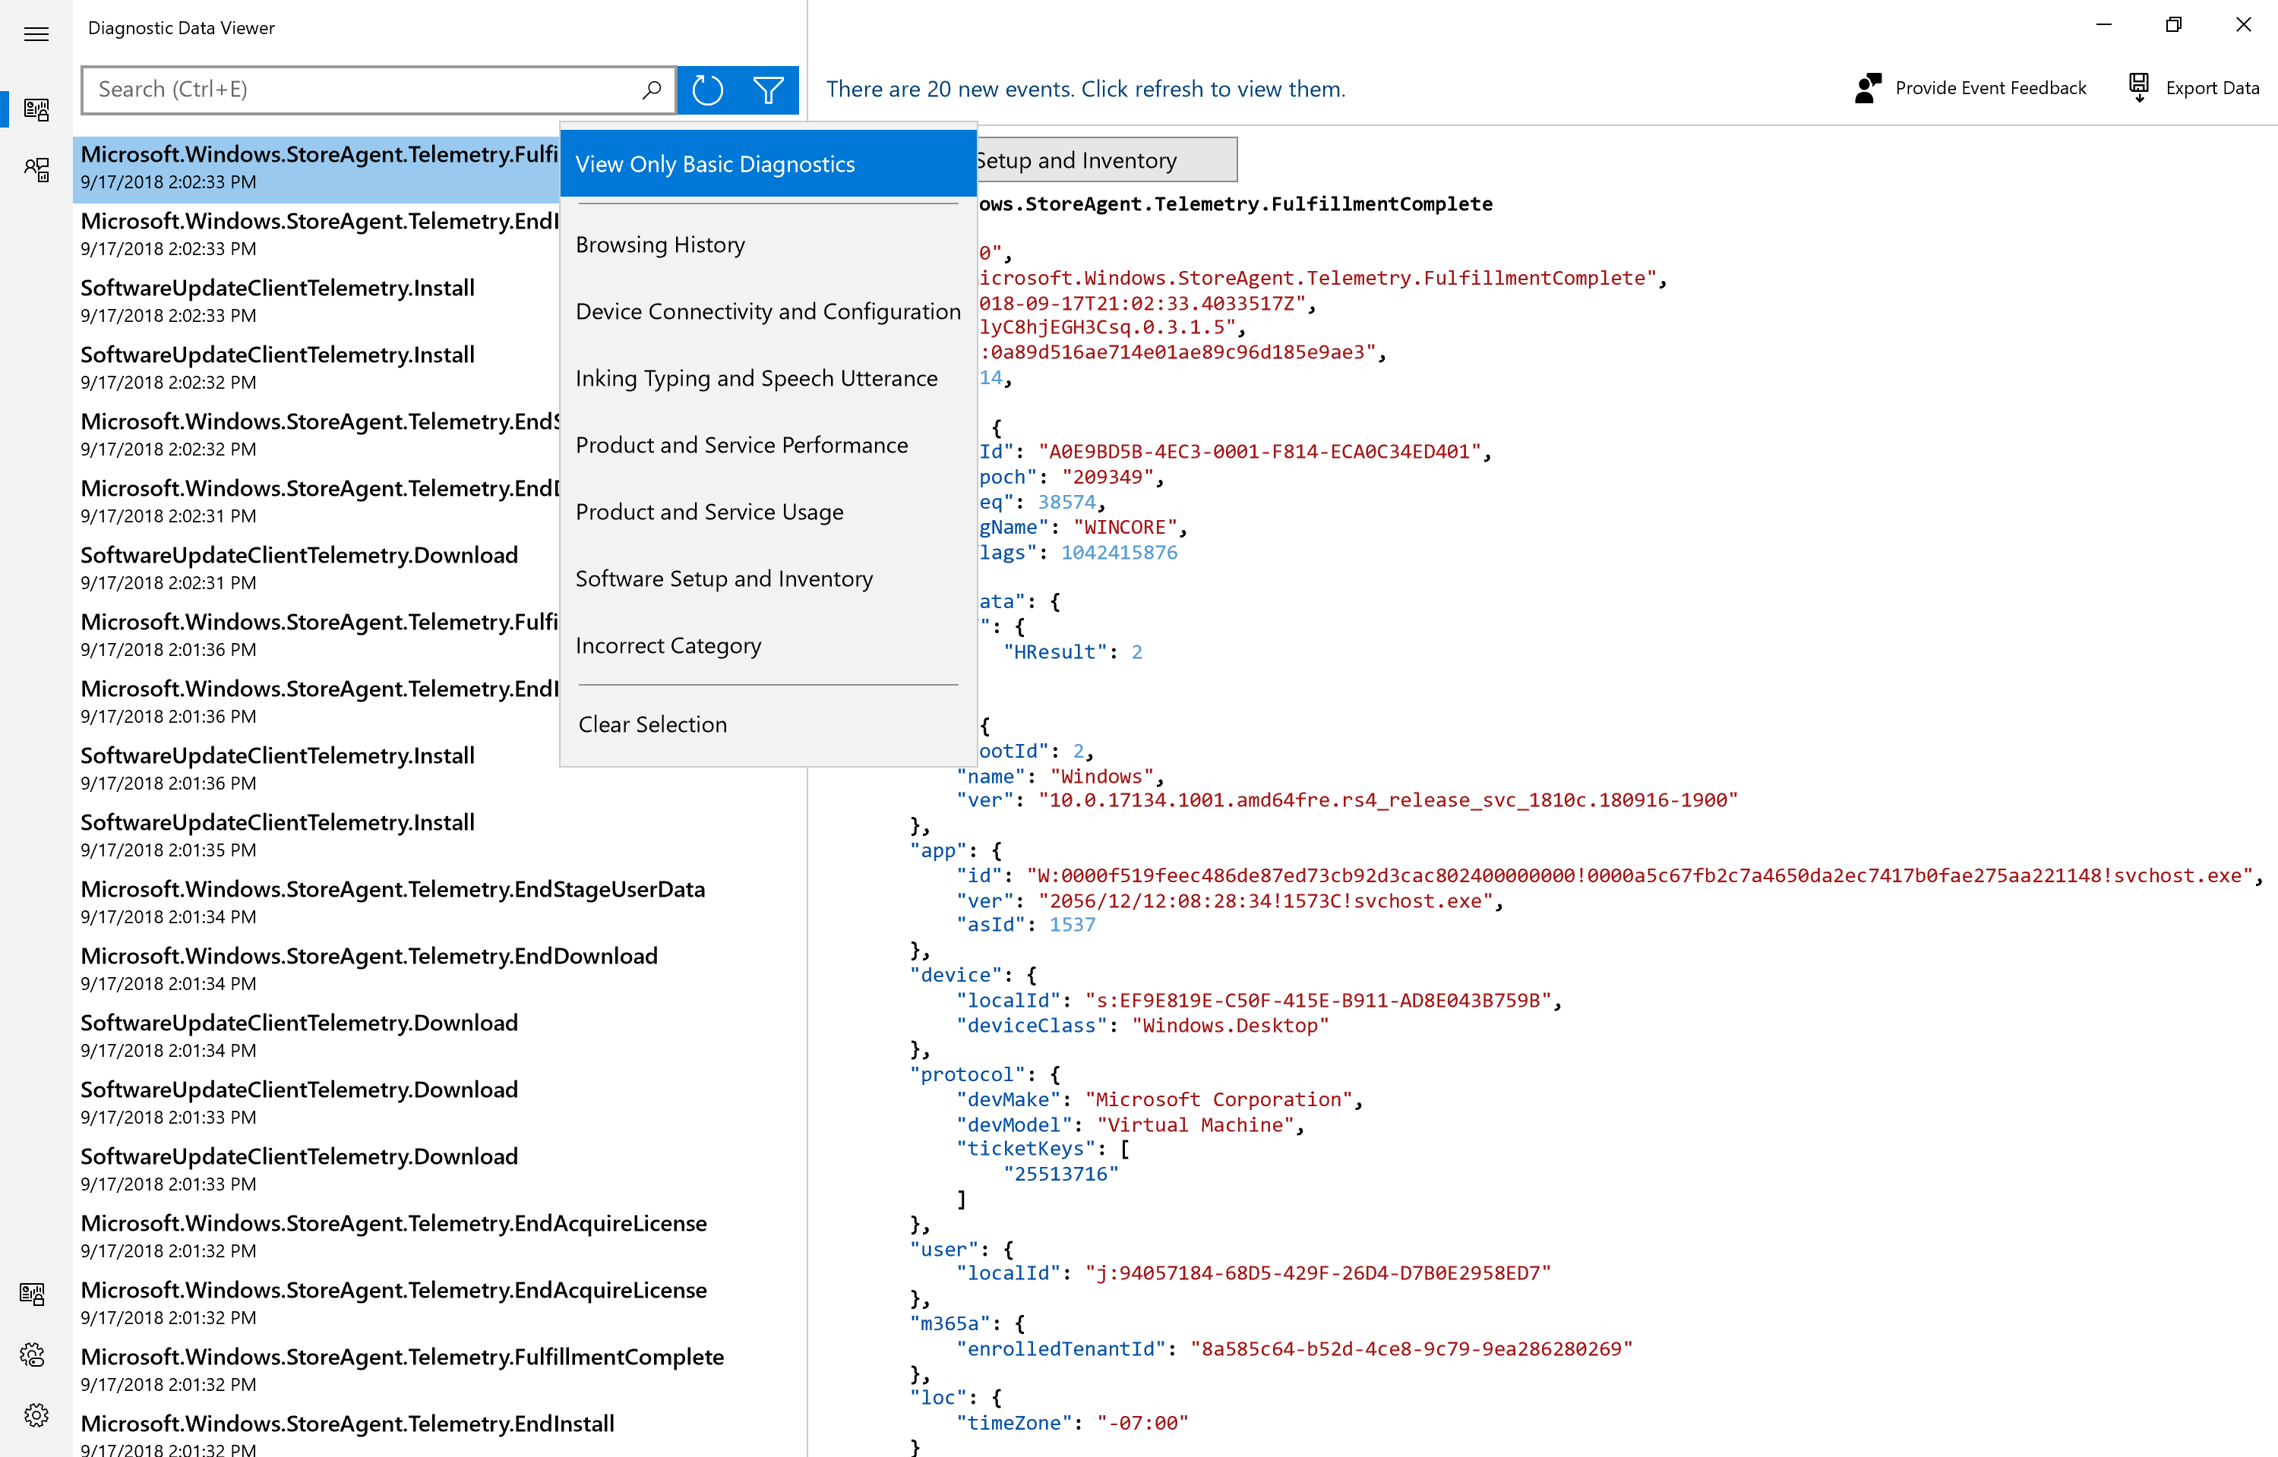Click the Diagnostic Data sidebar icon

36,110
